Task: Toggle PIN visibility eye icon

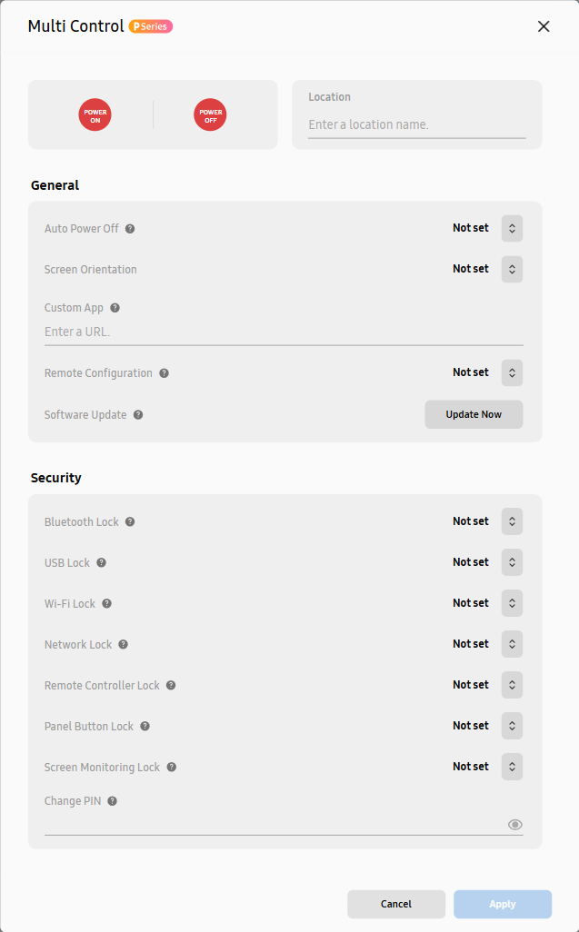Action: point(514,825)
